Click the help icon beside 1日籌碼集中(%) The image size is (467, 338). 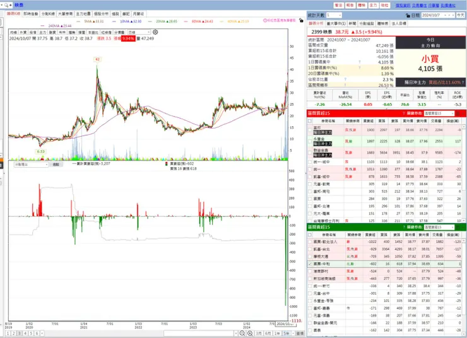(360, 67)
